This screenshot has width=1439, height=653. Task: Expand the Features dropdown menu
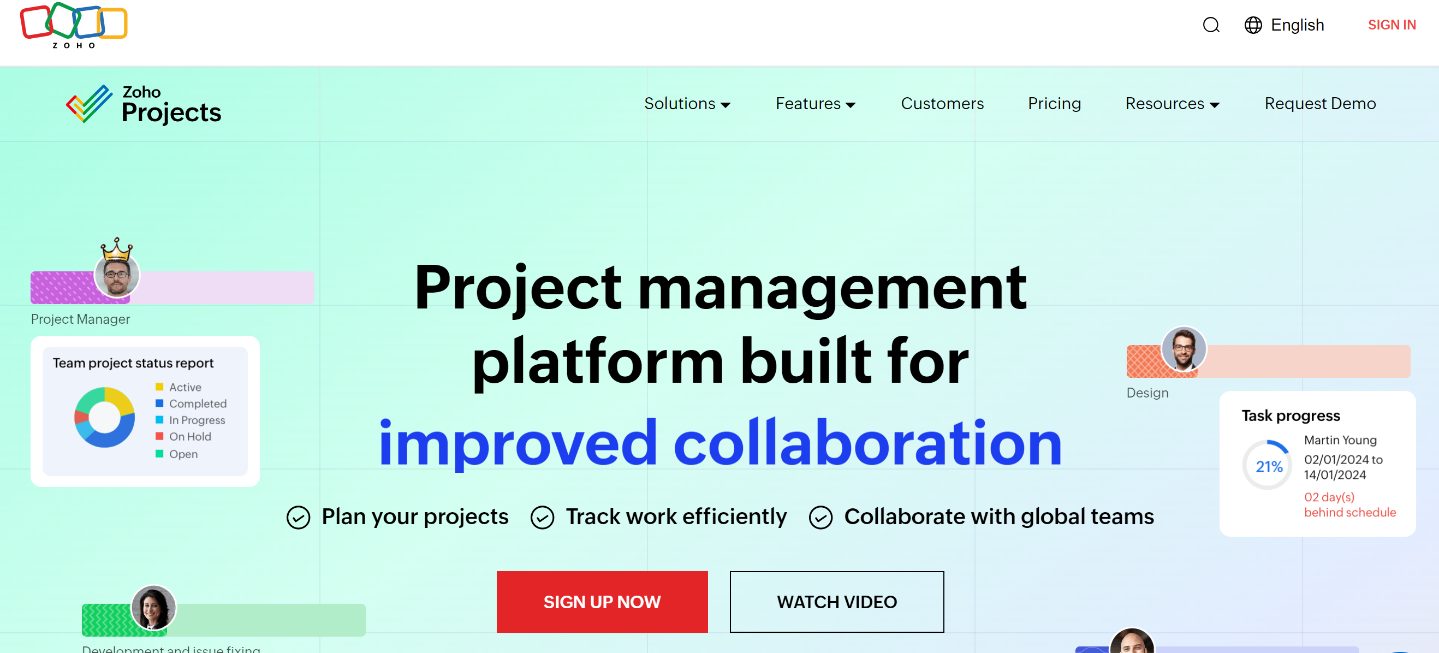(815, 104)
